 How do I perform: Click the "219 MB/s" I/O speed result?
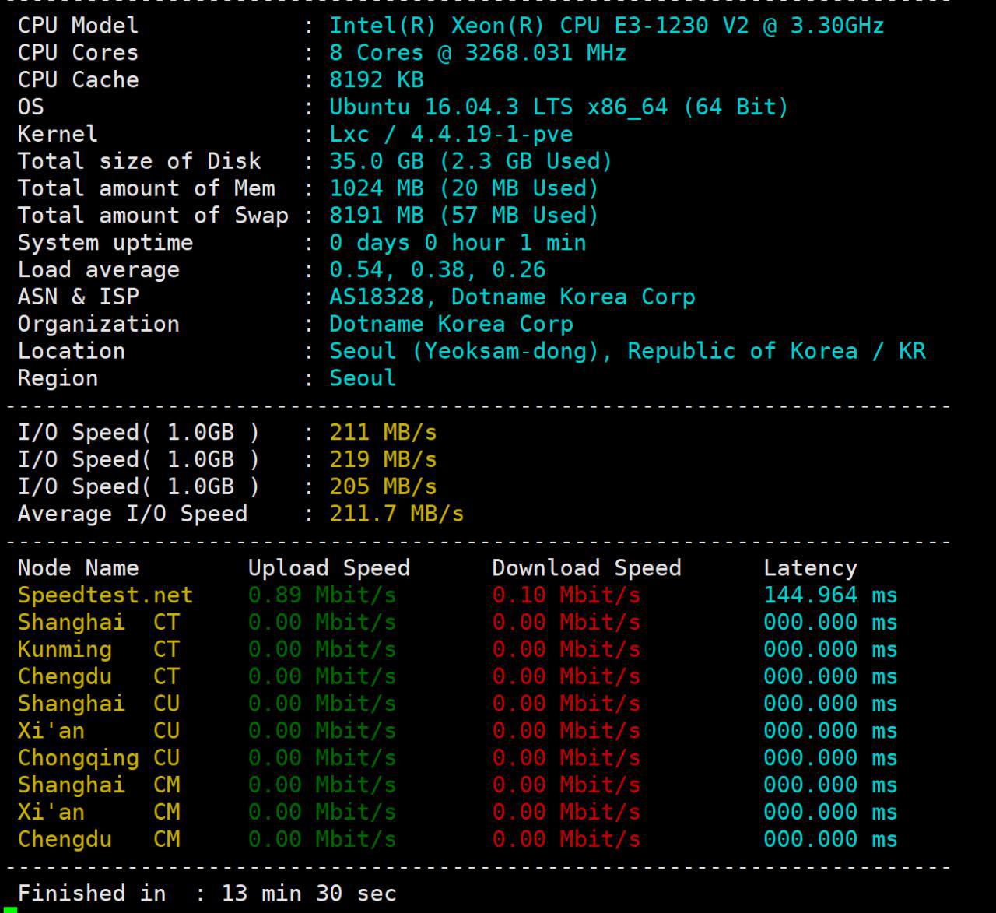pos(382,460)
